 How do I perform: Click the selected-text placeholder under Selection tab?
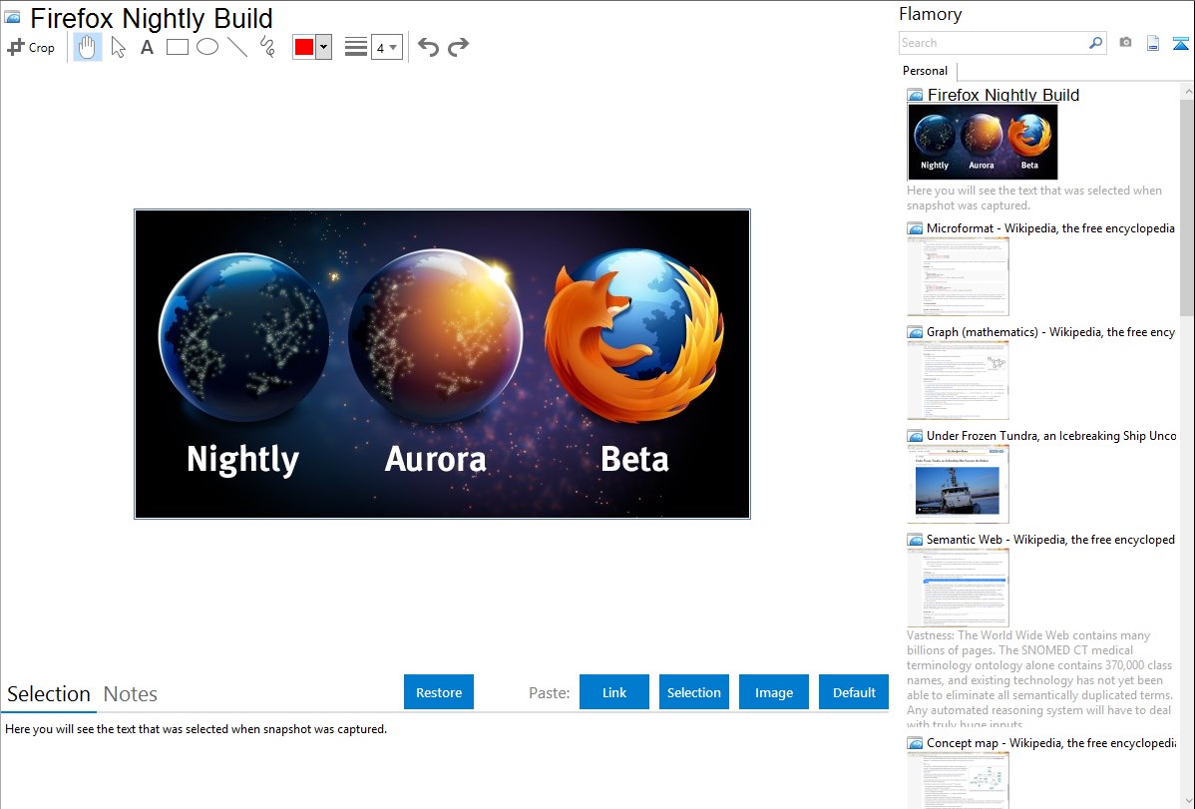(x=196, y=729)
